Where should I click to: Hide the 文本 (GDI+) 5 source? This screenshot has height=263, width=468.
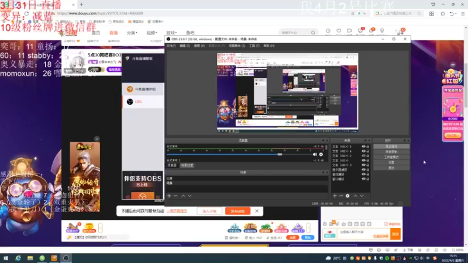tap(363, 147)
